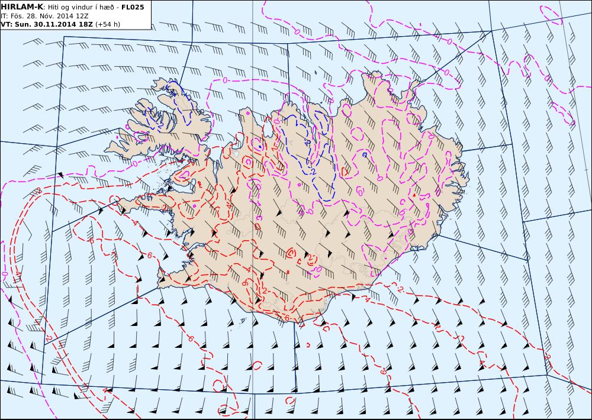Click the '(+54 h)' forecast offset text

(108, 24)
